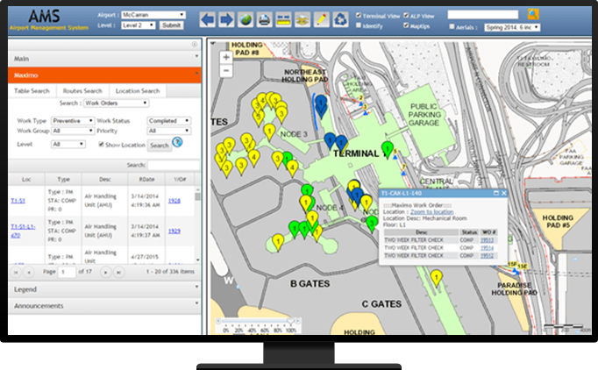Zoom in with the map plus button
This screenshot has width=598, height=370.
click(226, 57)
